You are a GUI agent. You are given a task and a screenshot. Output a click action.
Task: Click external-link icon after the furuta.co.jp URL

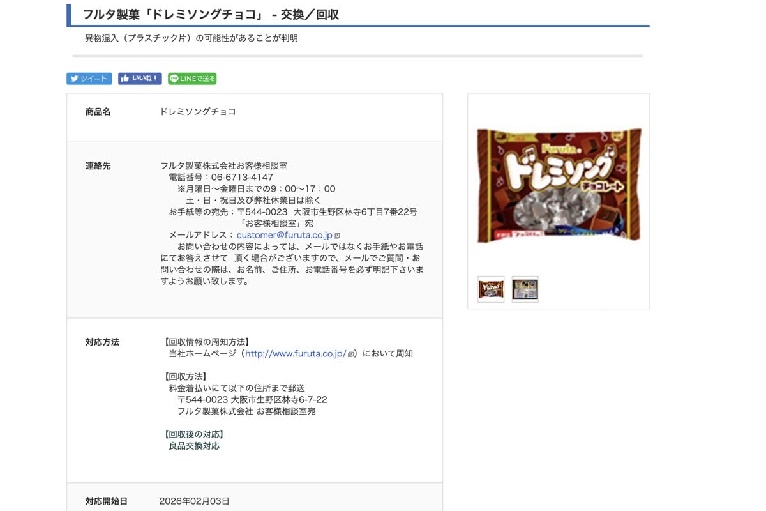pos(350,354)
